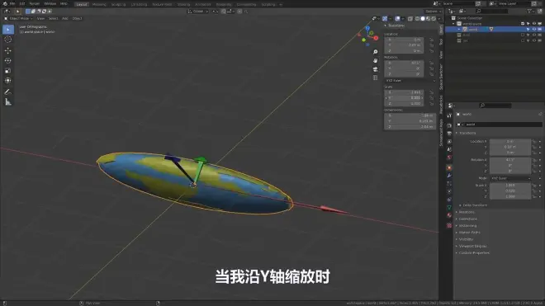Click the pan view hand icon
The height and width of the screenshot is (306, 545).
coord(376,60)
